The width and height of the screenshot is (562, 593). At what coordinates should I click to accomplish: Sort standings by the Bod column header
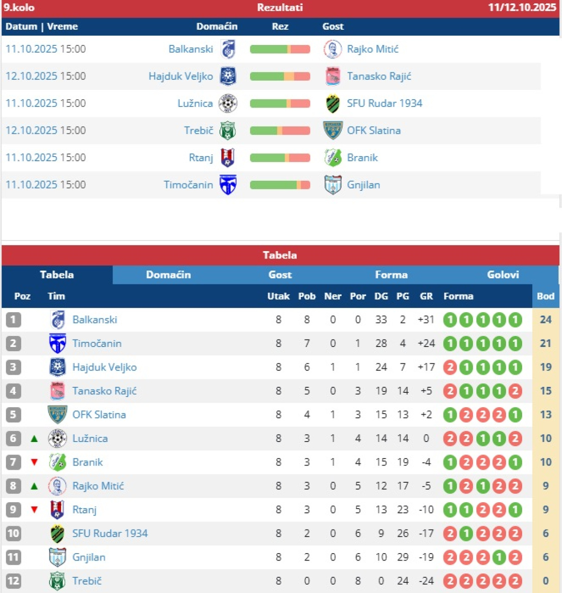pyautogui.click(x=545, y=296)
